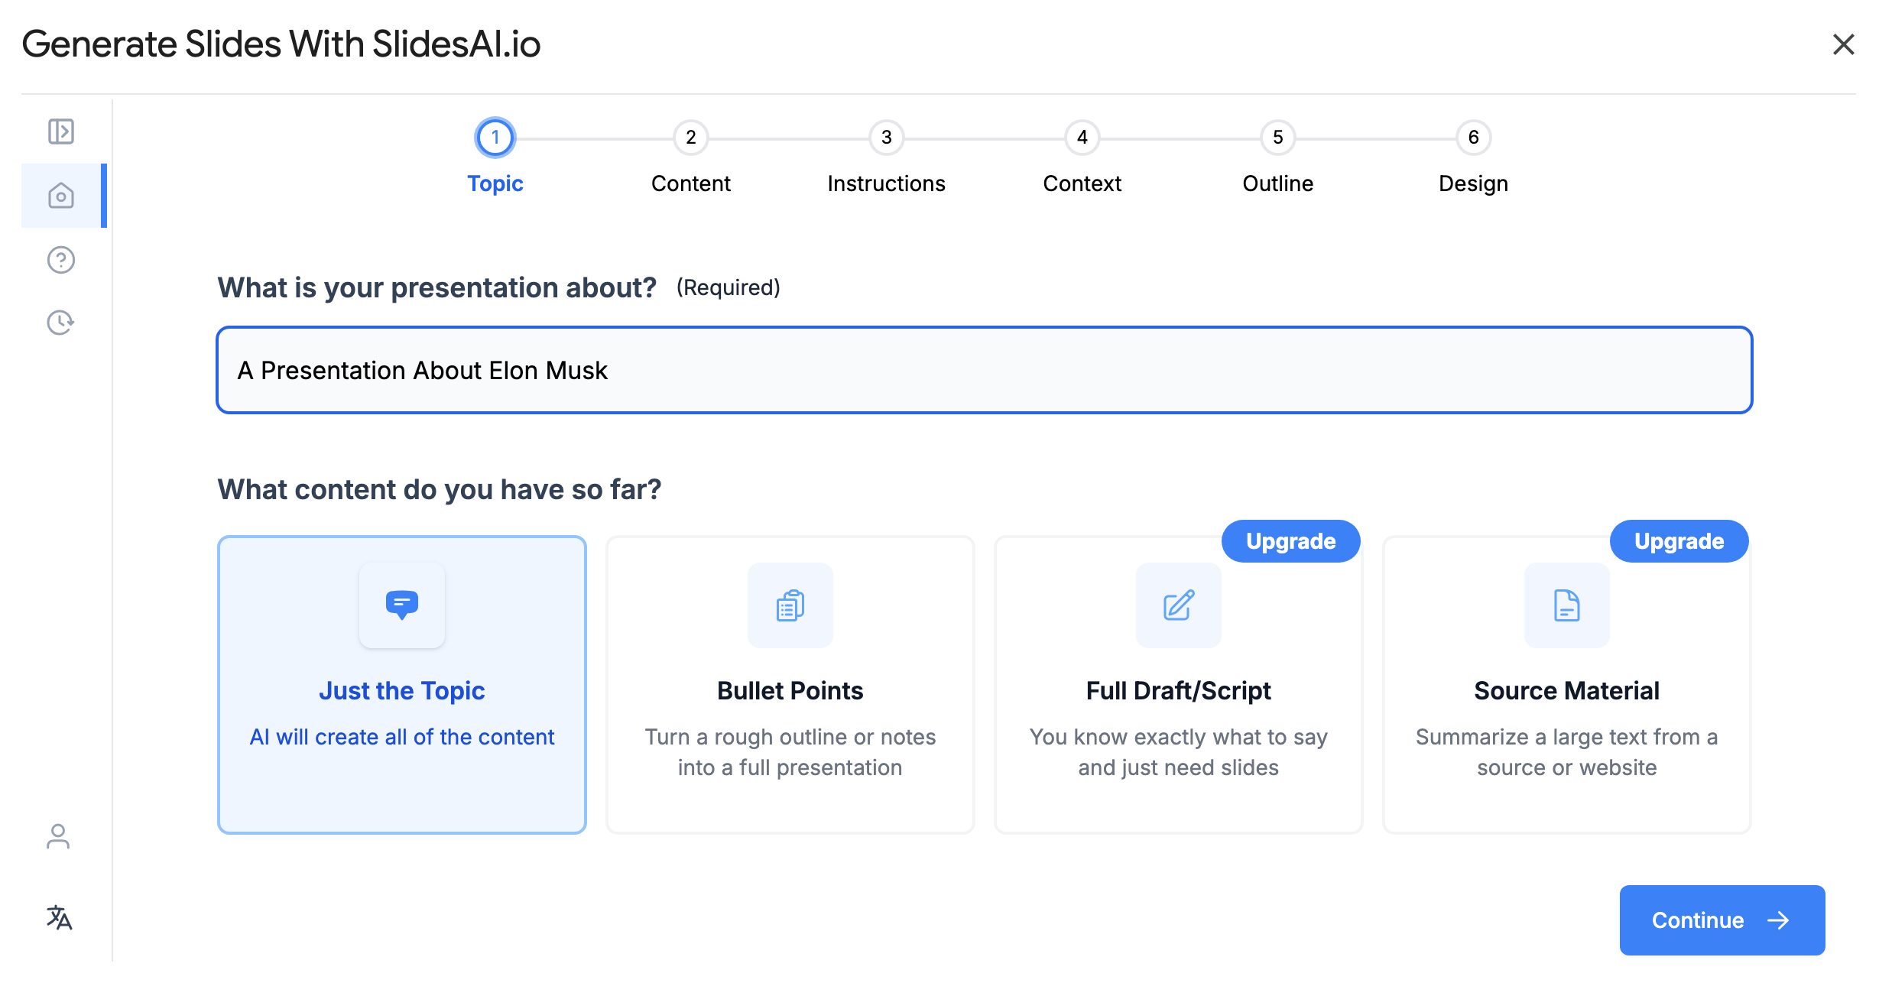Click the Design step label
Screen dimensions: 1879x983
click(x=1474, y=183)
